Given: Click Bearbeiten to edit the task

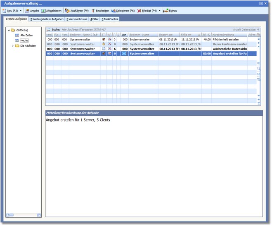Looking at the screenshot, I should 100,11.
